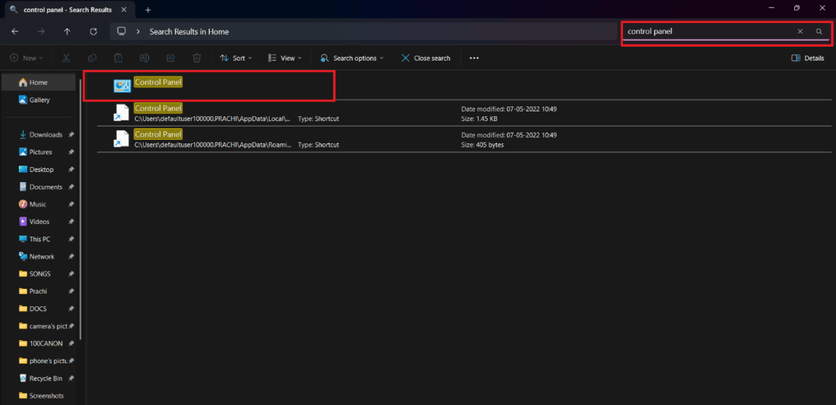Click the PC icon in address bar
The width and height of the screenshot is (836, 405).
point(122,31)
